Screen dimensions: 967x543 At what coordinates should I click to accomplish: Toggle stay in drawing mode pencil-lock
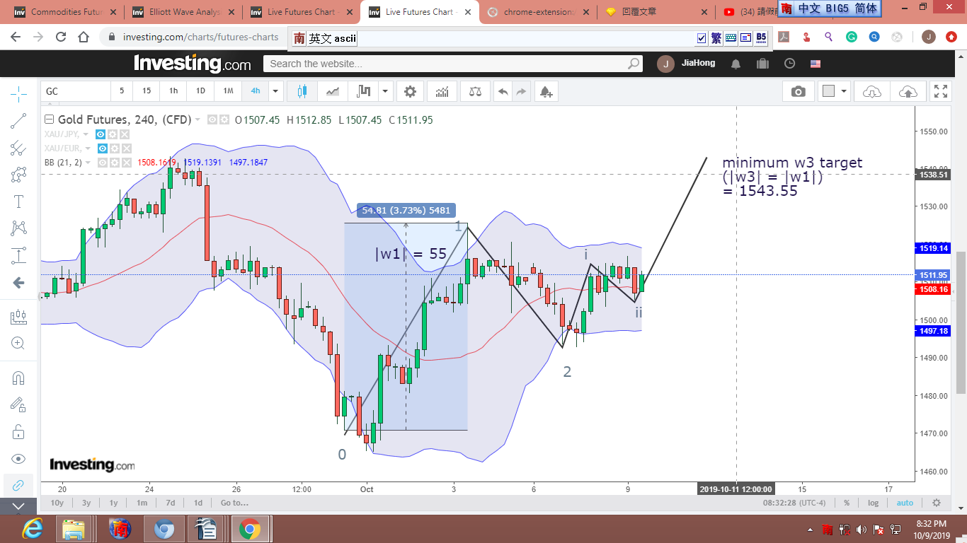[18, 405]
